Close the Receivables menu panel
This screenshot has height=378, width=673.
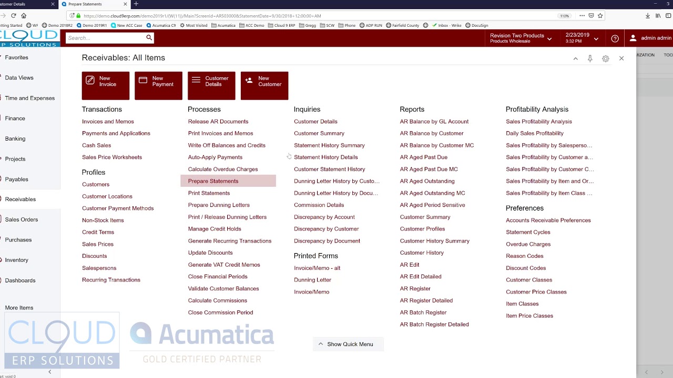tap(621, 58)
